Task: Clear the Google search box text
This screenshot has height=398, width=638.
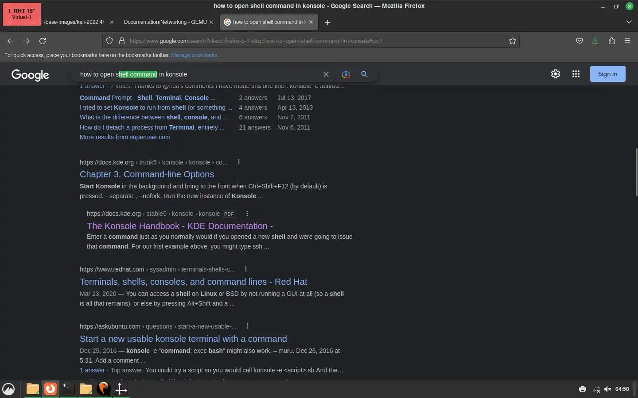Action: click(326, 74)
